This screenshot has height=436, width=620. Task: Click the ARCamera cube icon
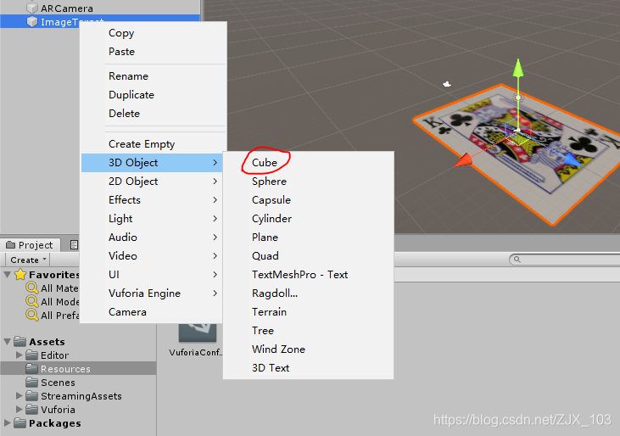tap(32, 8)
